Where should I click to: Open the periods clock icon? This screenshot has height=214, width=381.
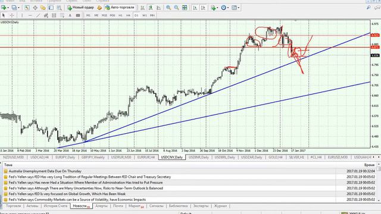(224, 8)
